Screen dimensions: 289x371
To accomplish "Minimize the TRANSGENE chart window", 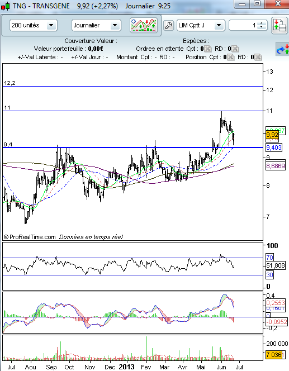I will pyautogui.click(x=242, y=4).
